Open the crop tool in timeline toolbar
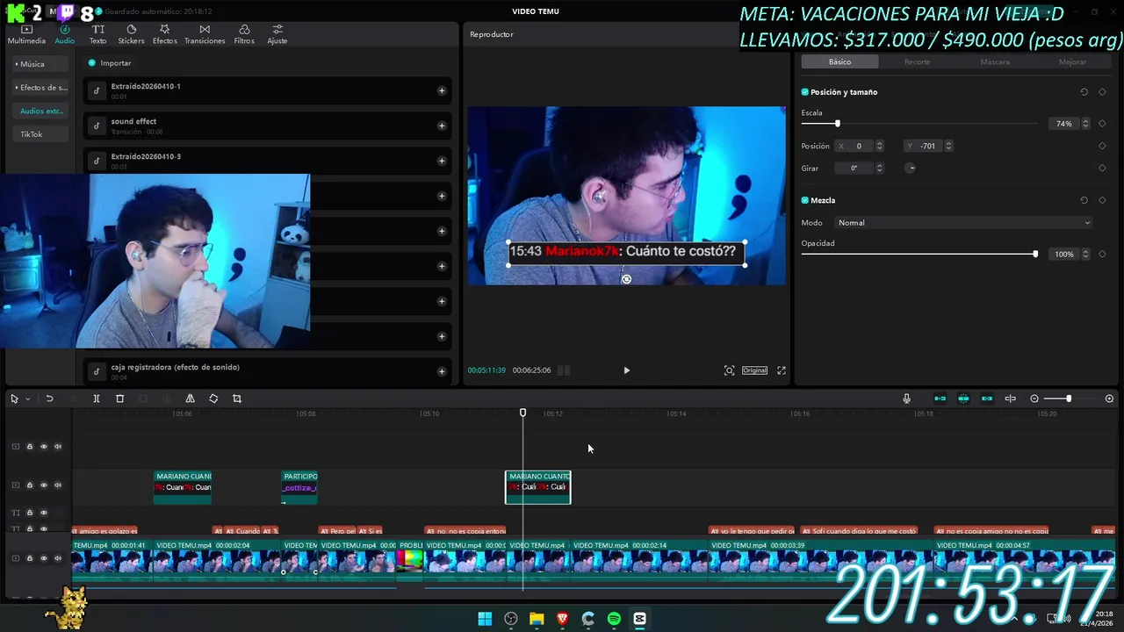 (237, 399)
